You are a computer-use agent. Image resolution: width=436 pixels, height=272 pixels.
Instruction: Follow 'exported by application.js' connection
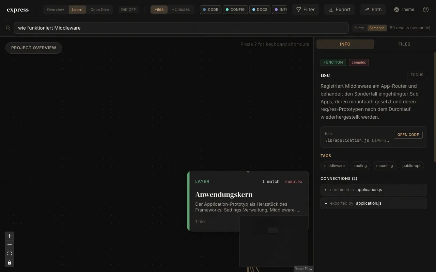374,203
